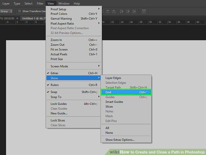Select Lock Slices from View menu
Screen dimensions: 206x155
pos(74,120)
